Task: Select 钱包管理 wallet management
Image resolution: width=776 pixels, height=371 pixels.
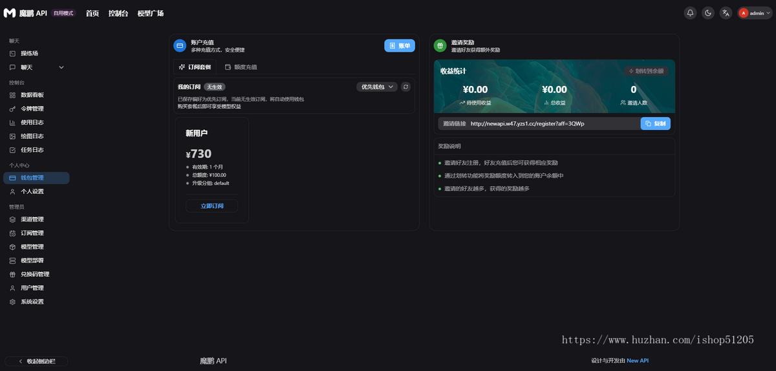Action: click(36, 178)
